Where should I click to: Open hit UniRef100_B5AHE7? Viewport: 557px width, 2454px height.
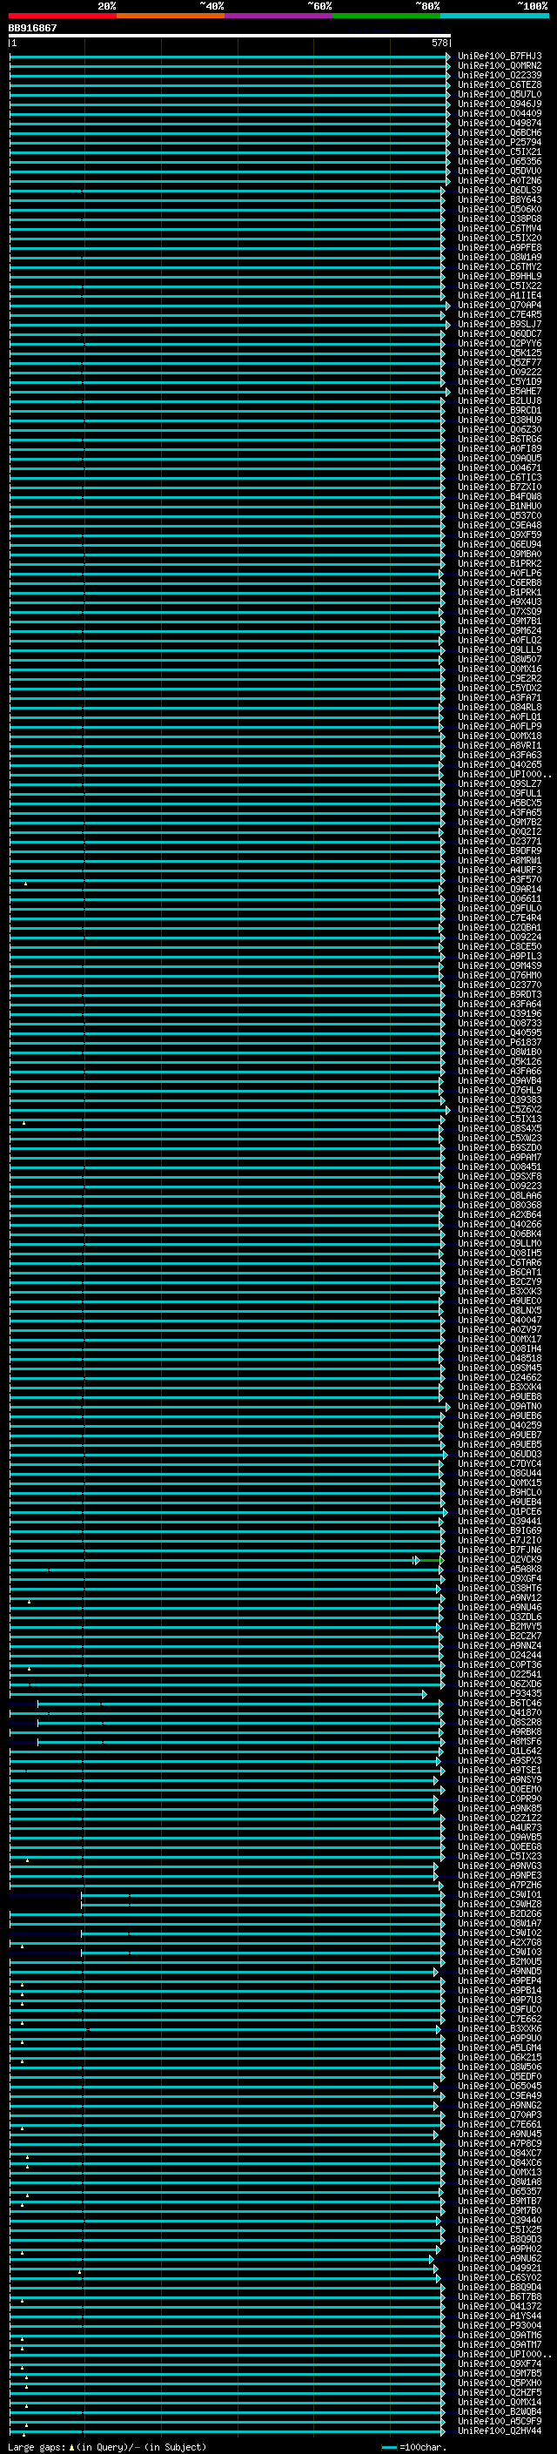pyautogui.click(x=499, y=392)
